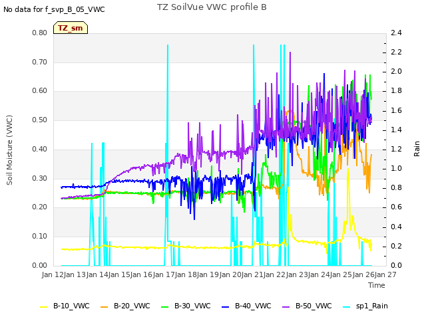The width and height of the screenshot is (426, 319).
Task: Click the Jan 12 date tick label
Action: (x=52, y=274)
